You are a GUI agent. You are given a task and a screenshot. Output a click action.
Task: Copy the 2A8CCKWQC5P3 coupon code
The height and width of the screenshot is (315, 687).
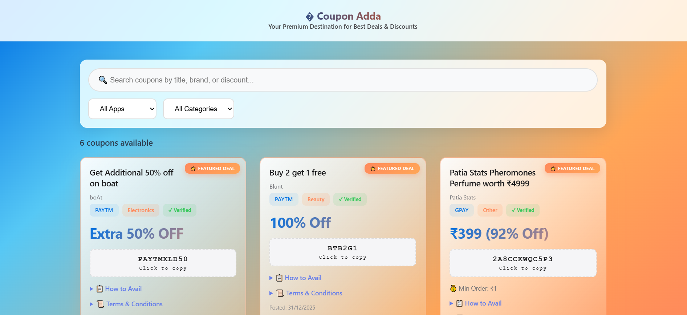click(x=523, y=263)
